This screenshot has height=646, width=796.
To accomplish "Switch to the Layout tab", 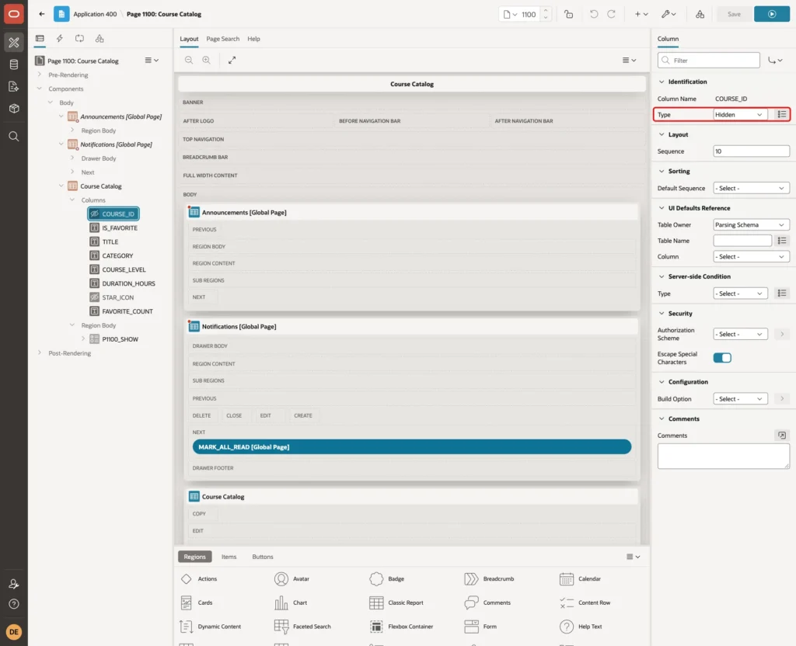I will (x=189, y=39).
